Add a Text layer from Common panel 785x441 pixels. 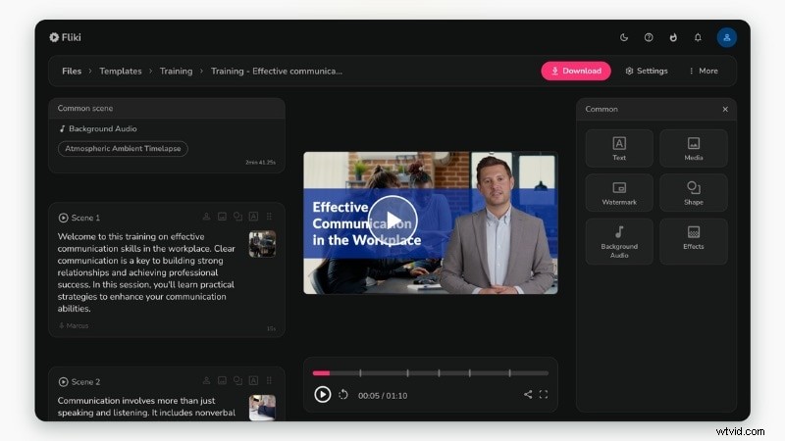click(619, 148)
